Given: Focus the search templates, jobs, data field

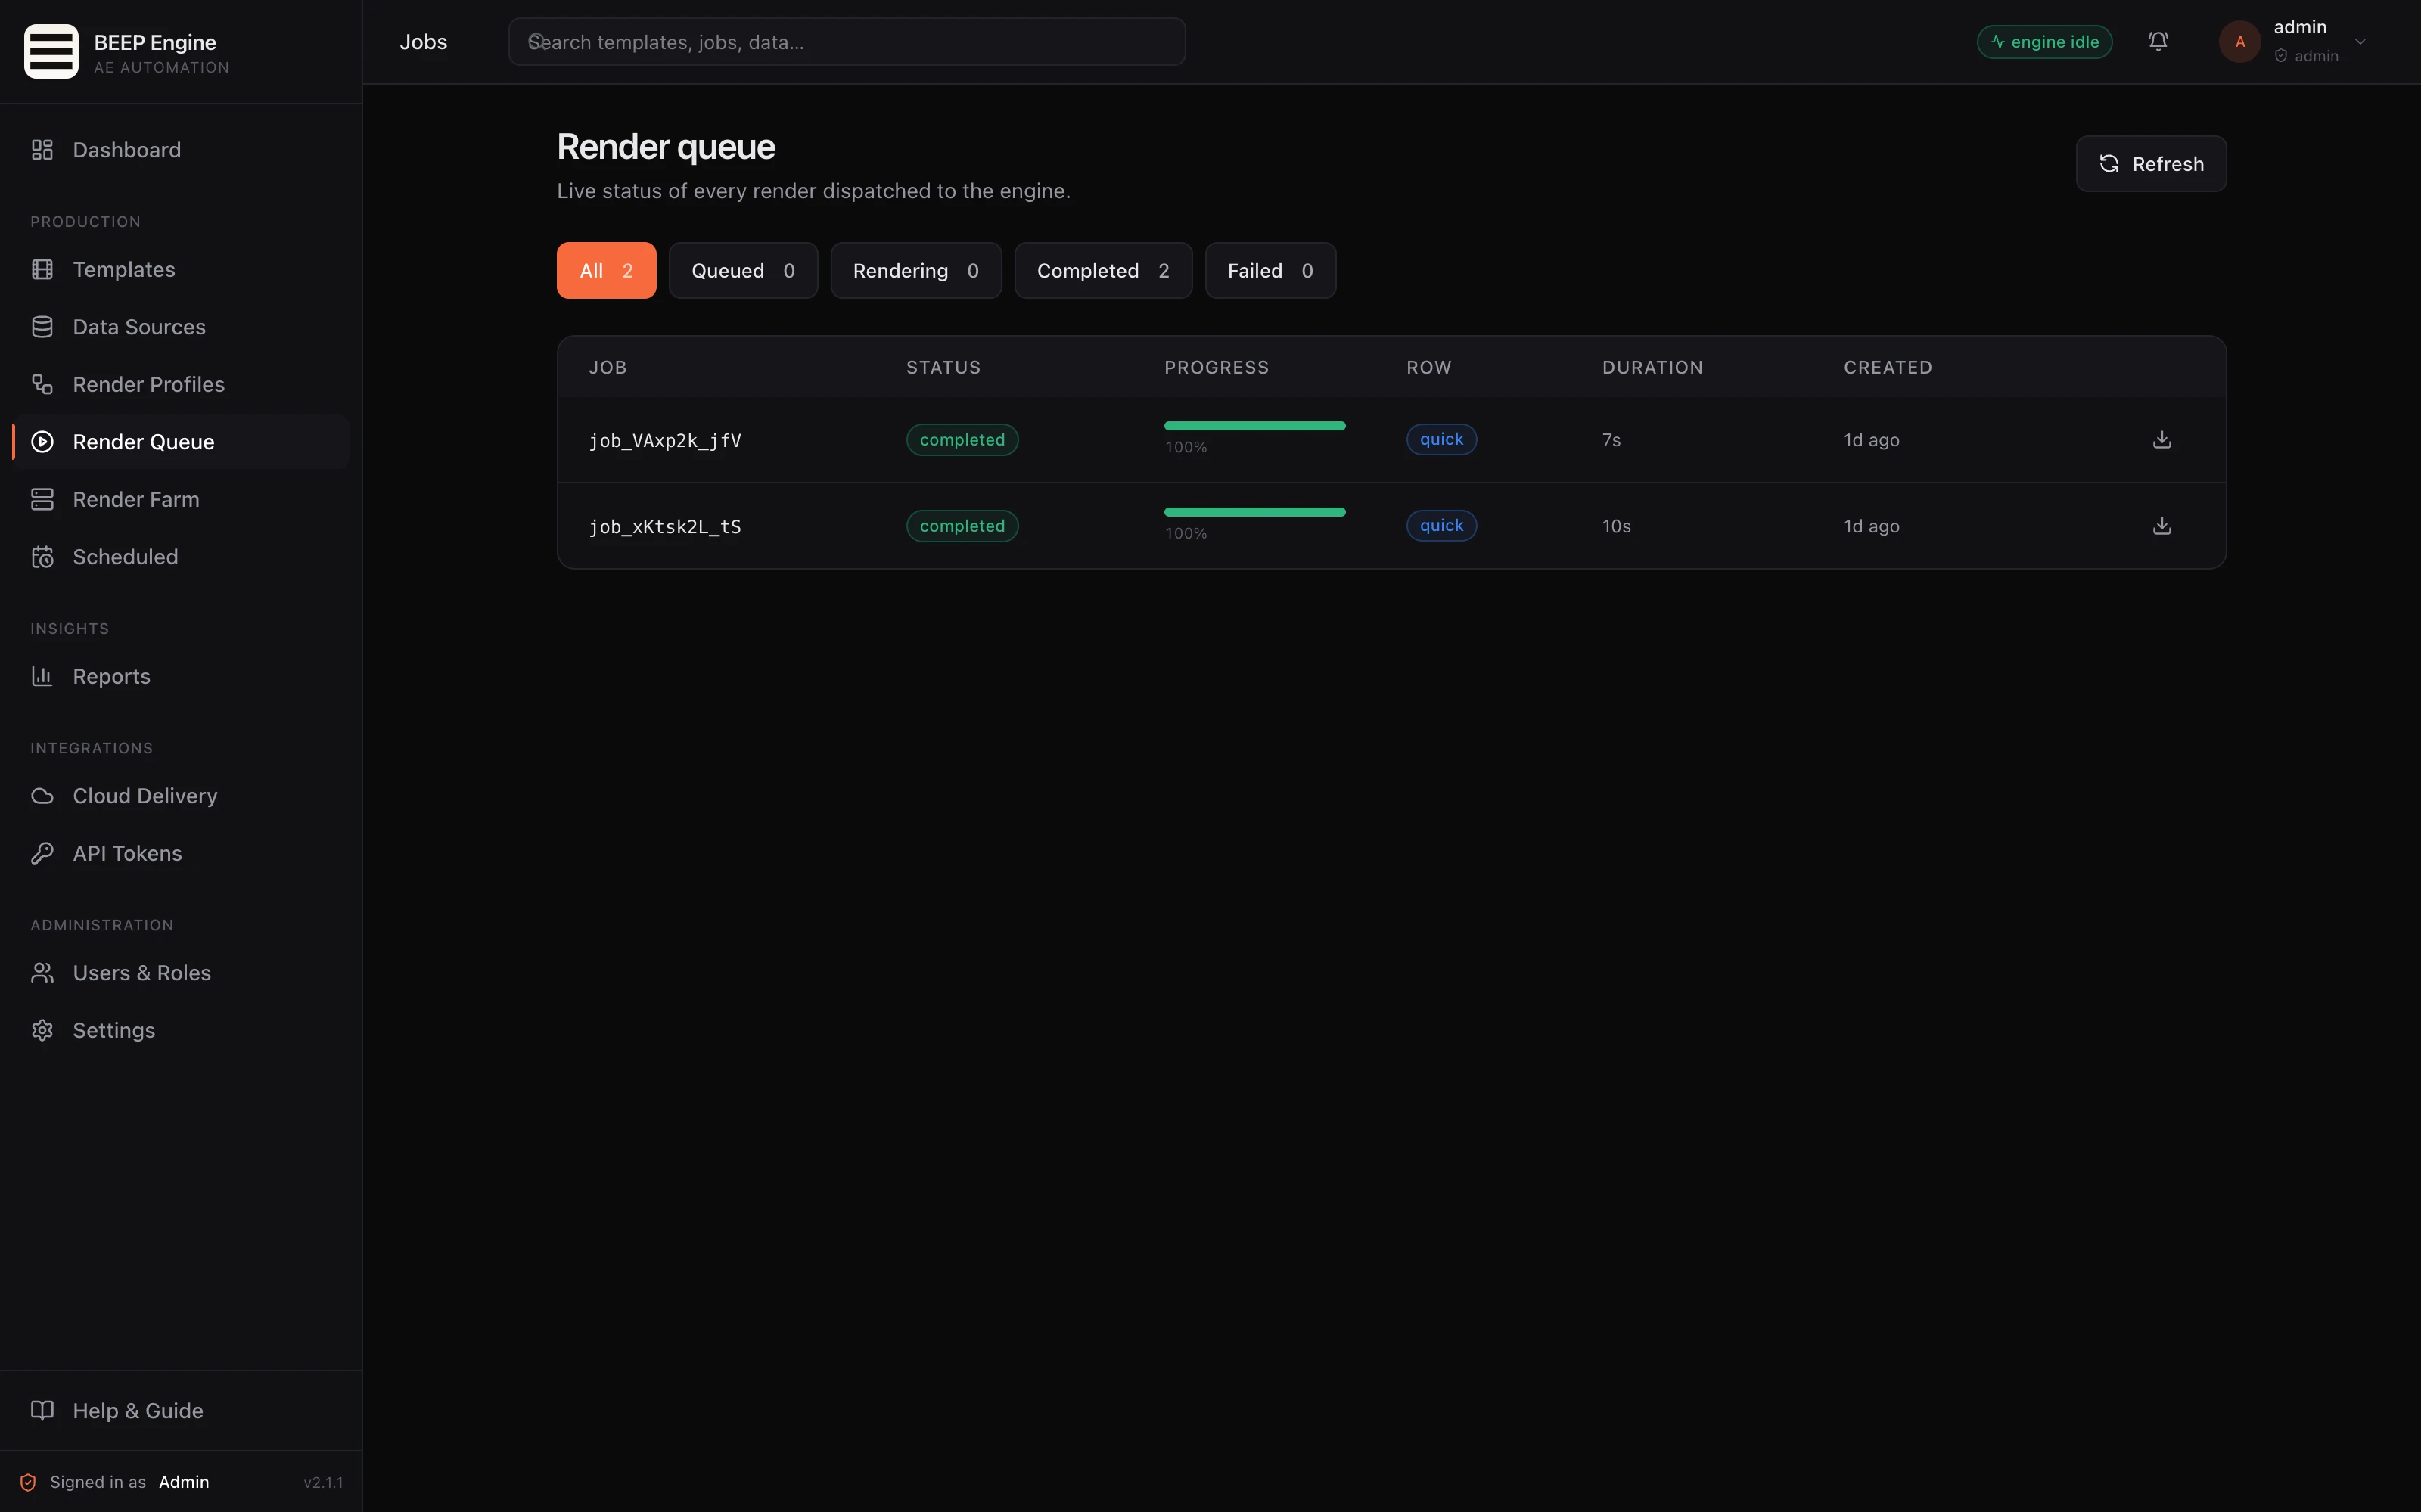Looking at the screenshot, I should [847, 42].
